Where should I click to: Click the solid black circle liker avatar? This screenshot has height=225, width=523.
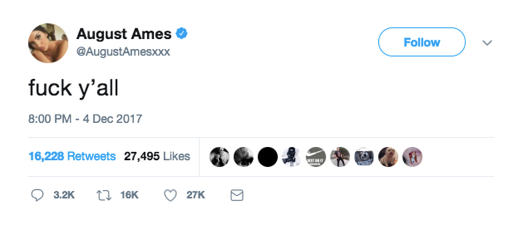click(x=268, y=157)
